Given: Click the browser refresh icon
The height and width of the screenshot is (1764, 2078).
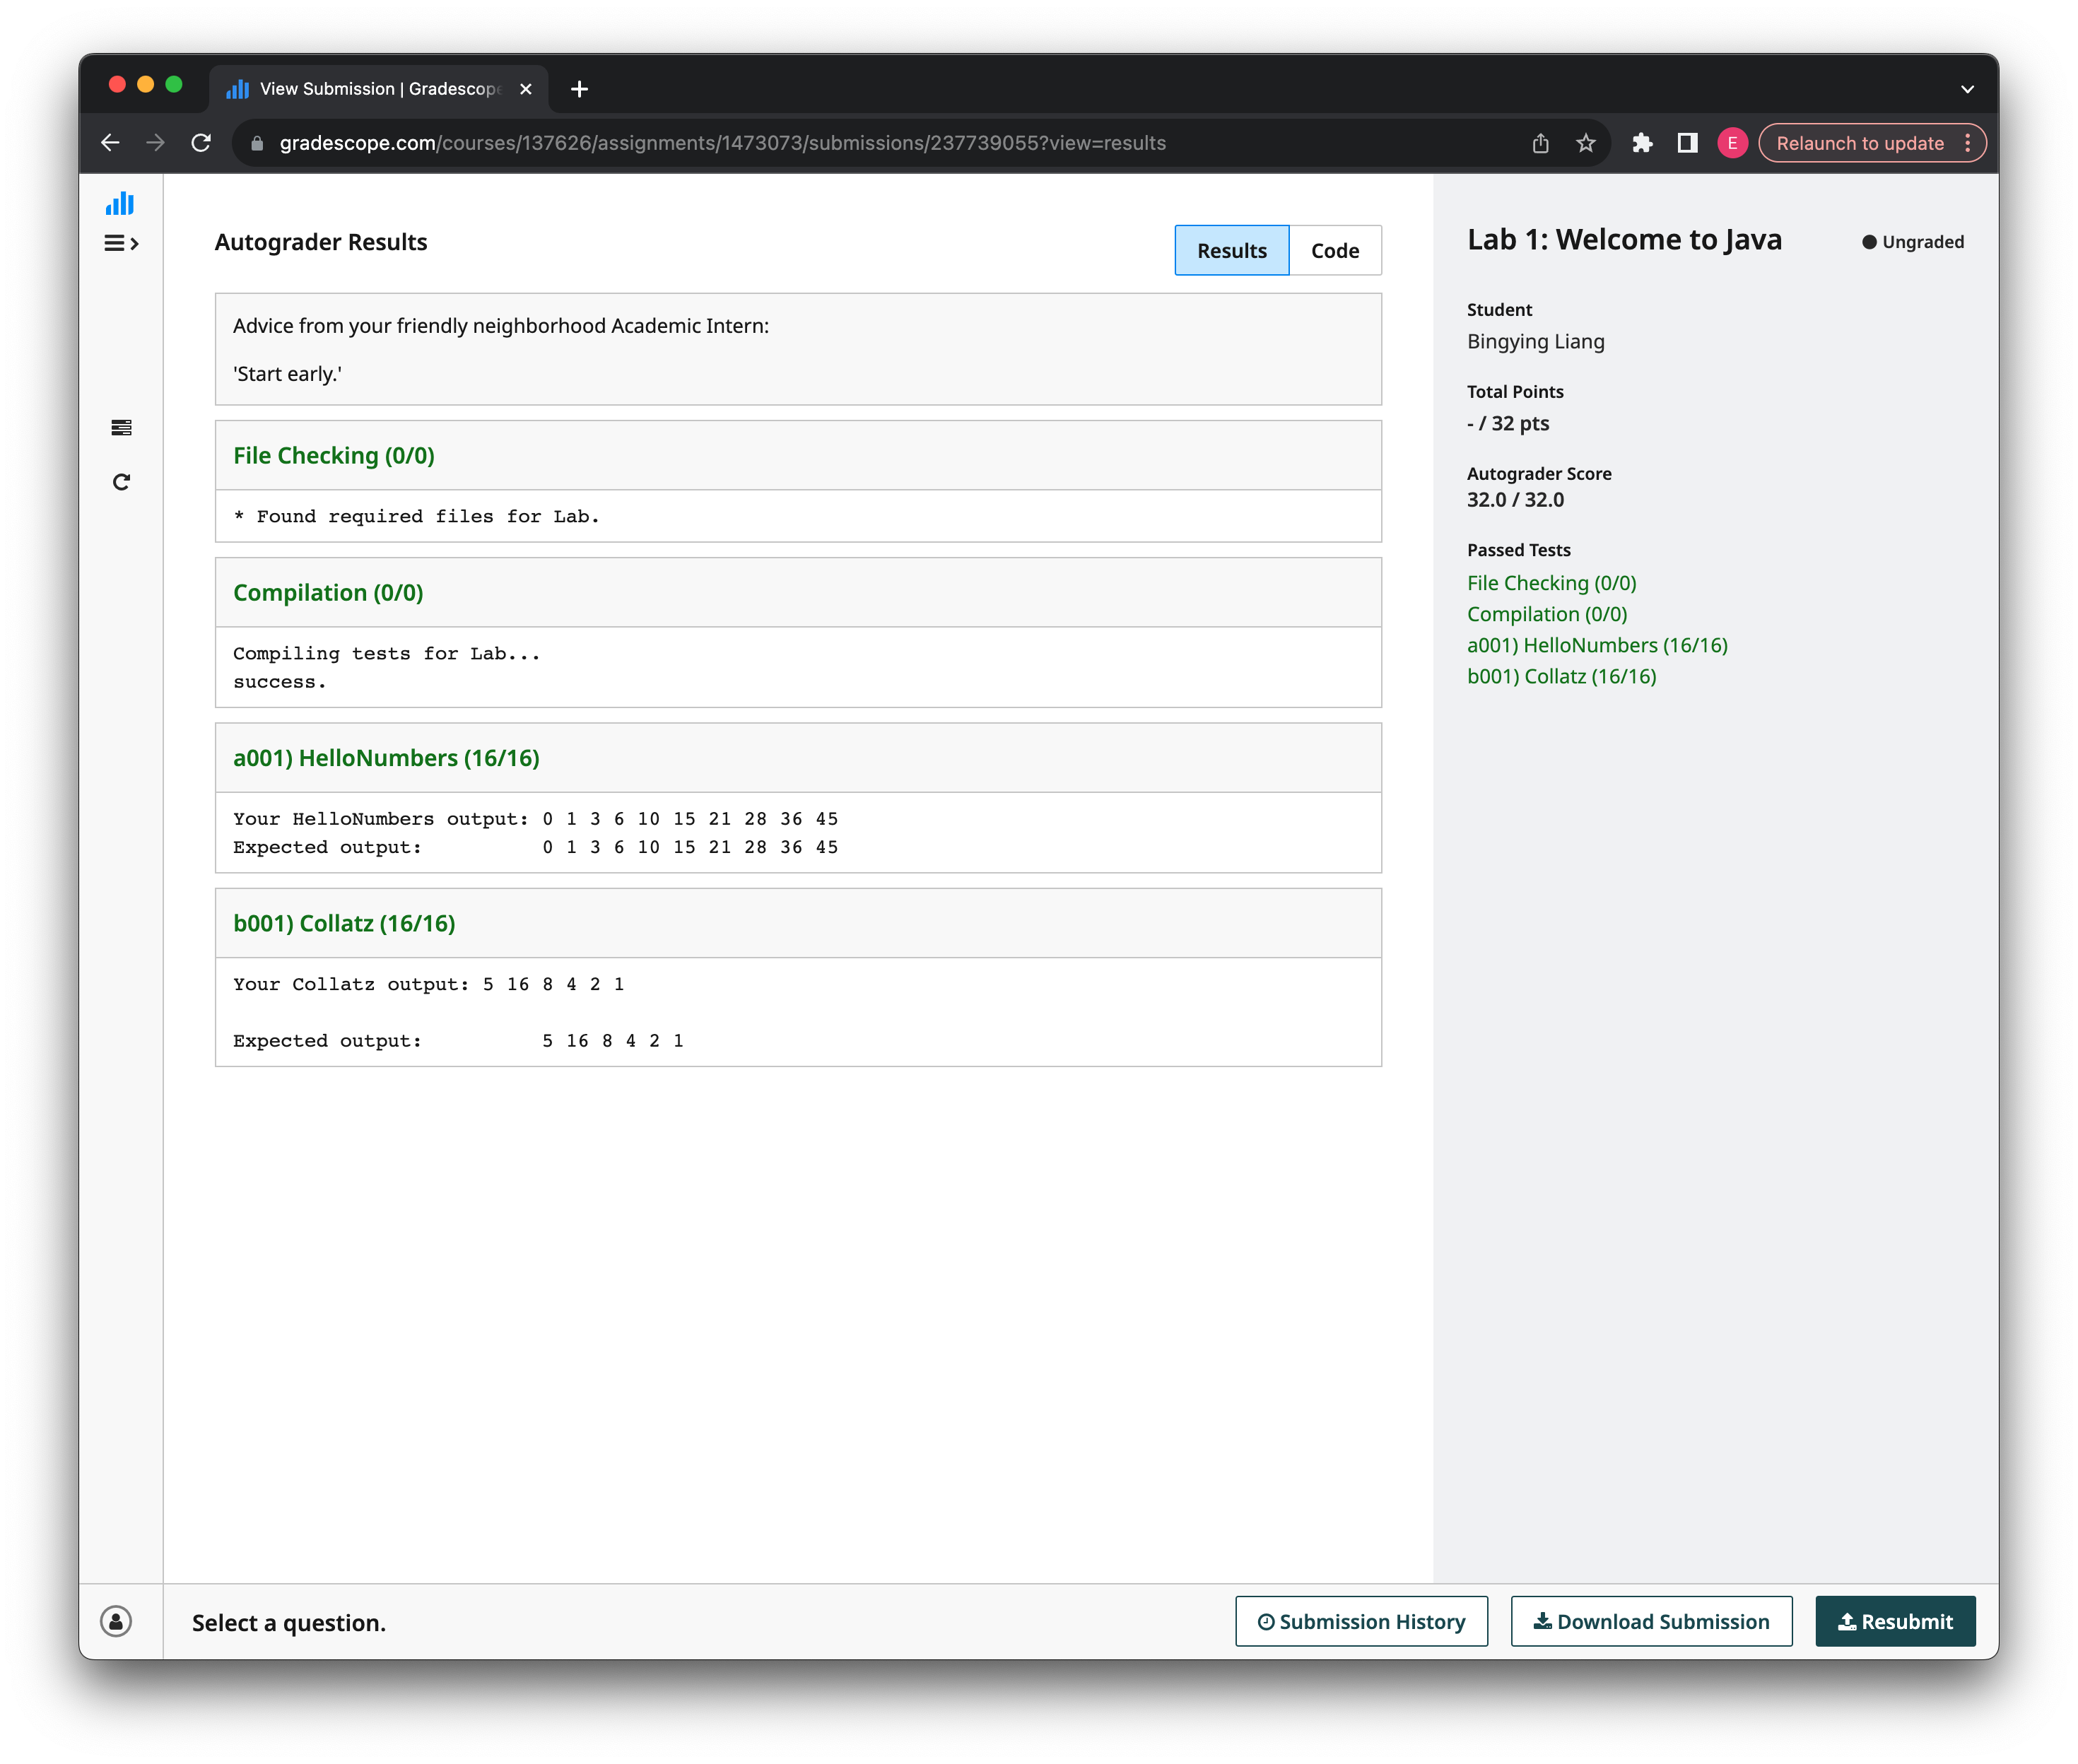Looking at the screenshot, I should click(199, 143).
